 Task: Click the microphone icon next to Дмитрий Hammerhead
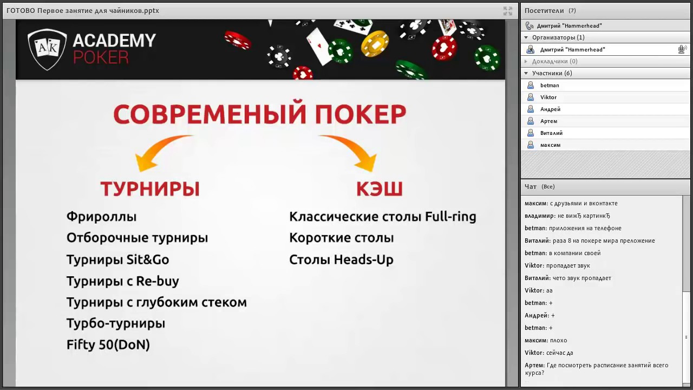coord(682,49)
